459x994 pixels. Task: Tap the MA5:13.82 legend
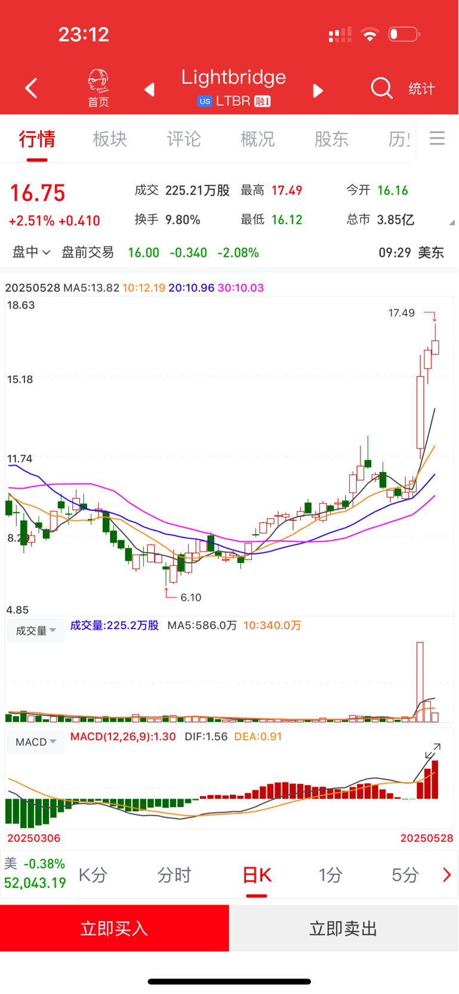tap(91, 288)
